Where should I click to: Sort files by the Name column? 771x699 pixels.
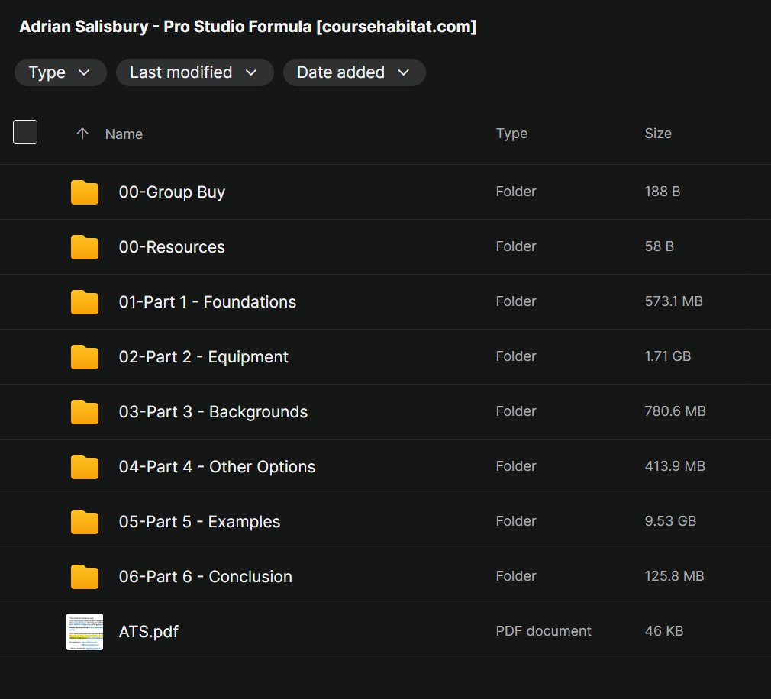pyautogui.click(x=124, y=134)
